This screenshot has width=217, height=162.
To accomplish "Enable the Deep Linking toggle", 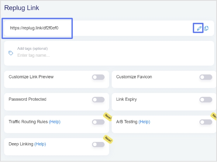I will click(98, 145).
